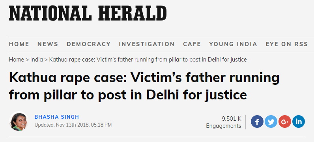This screenshot has width=314, height=142.
Task: Click the India breadcrumb link
Action: point(36,60)
